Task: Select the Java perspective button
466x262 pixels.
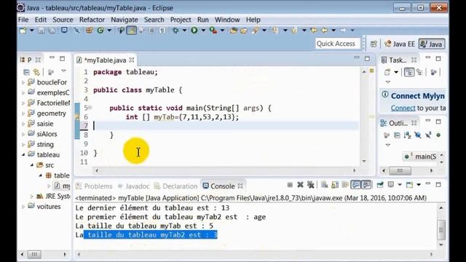Action: point(432,44)
